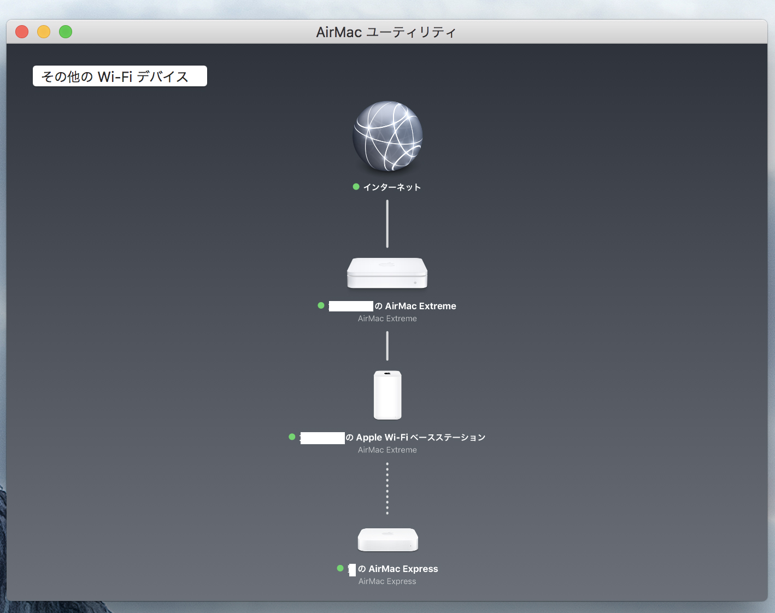Click the AirMac ユーティリティ window title
The height and width of the screenshot is (613, 775).
tap(386, 32)
